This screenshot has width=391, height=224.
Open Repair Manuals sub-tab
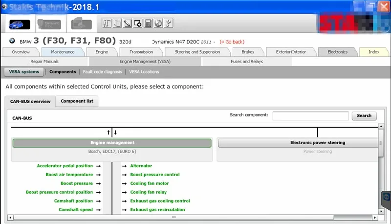[x=44, y=61]
